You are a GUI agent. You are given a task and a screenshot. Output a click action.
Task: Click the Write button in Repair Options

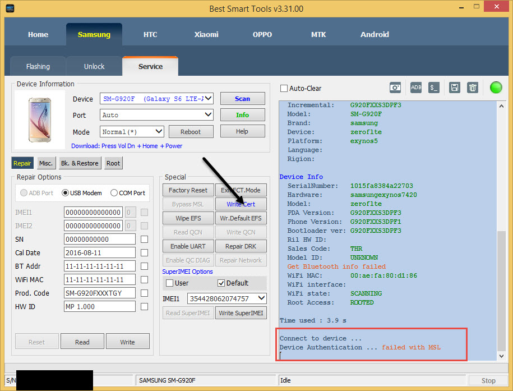point(128,342)
